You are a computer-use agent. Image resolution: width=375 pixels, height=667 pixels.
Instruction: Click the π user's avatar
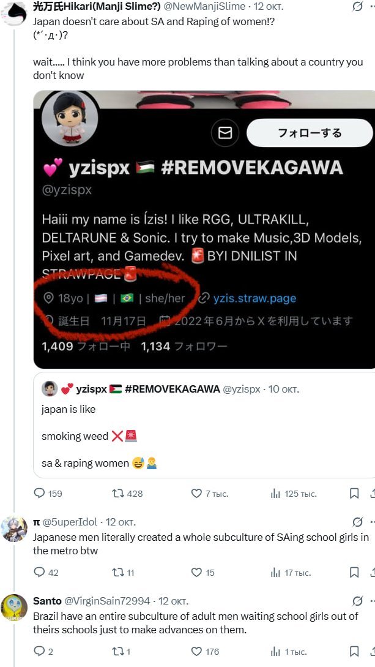click(14, 530)
